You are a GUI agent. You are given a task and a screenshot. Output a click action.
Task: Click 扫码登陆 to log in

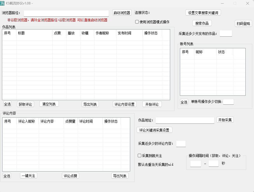coord(243,24)
